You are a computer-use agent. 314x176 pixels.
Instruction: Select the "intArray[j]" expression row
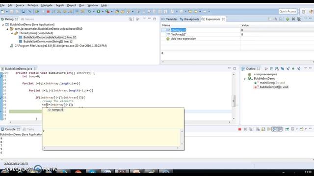[237, 35]
